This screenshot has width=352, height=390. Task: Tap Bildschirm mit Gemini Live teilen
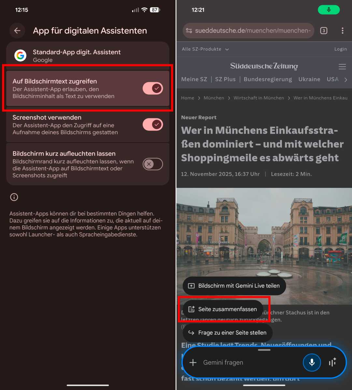click(234, 286)
